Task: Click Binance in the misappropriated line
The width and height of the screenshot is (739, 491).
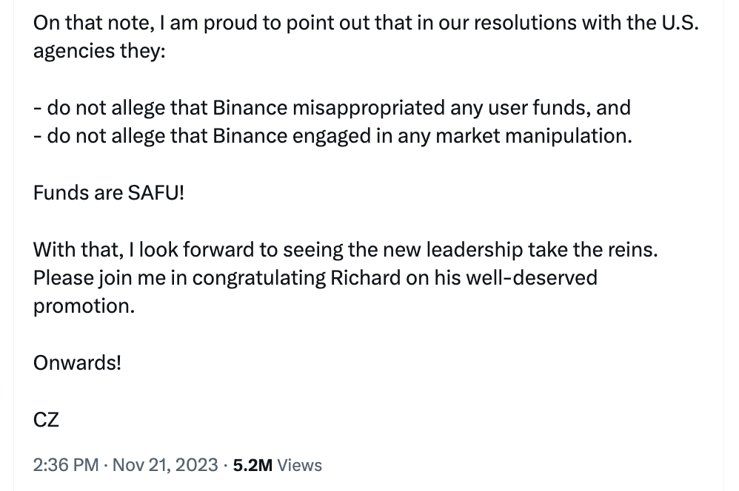Action: pyautogui.click(x=250, y=108)
